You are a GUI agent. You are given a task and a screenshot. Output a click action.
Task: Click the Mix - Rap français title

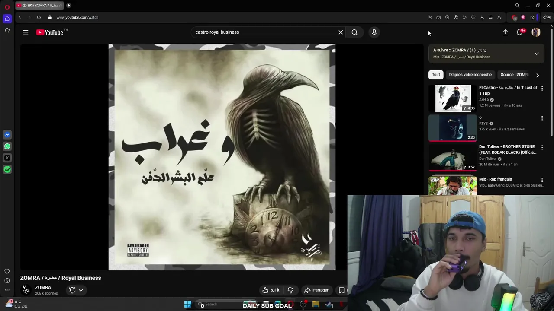pos(496,179)
